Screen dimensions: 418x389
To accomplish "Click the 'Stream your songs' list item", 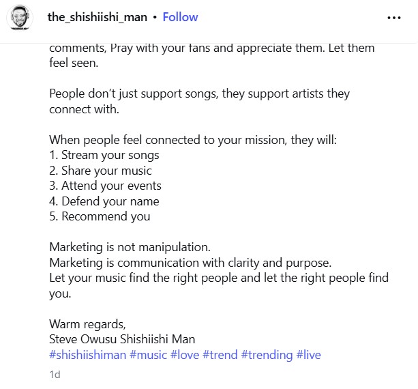I will (x=104, y=155).
